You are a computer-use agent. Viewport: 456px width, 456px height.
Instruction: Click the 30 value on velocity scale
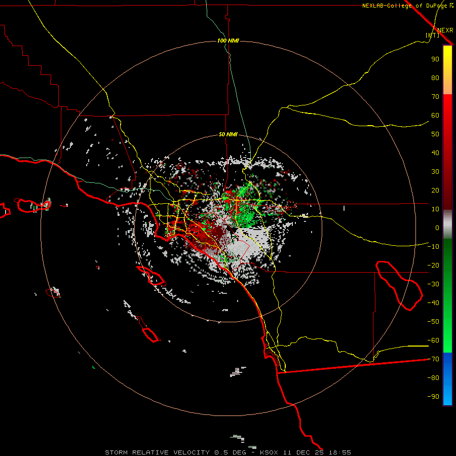click(x=435, y=172)
